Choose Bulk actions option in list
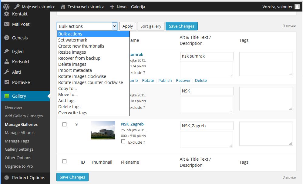This screenshot has height=184, width=303. (x=93, y=34)
